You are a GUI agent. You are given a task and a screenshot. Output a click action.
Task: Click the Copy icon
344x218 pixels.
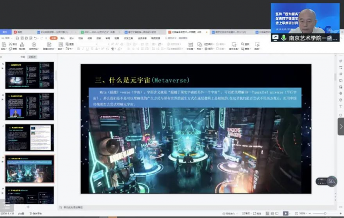(10, 49)
